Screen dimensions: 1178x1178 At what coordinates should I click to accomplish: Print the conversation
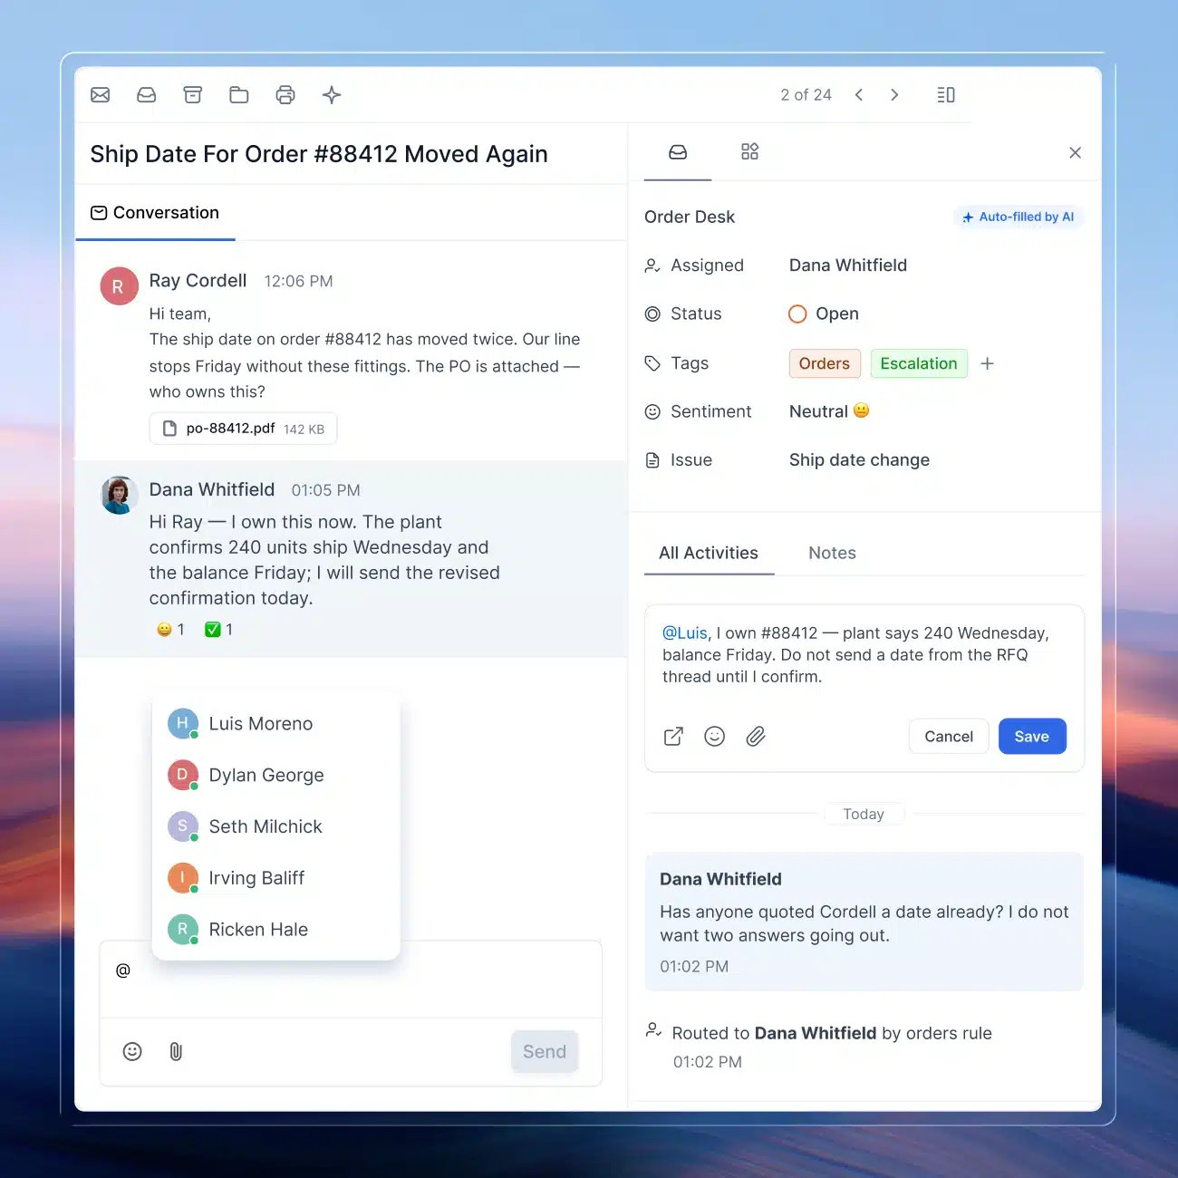click(285, 95)
